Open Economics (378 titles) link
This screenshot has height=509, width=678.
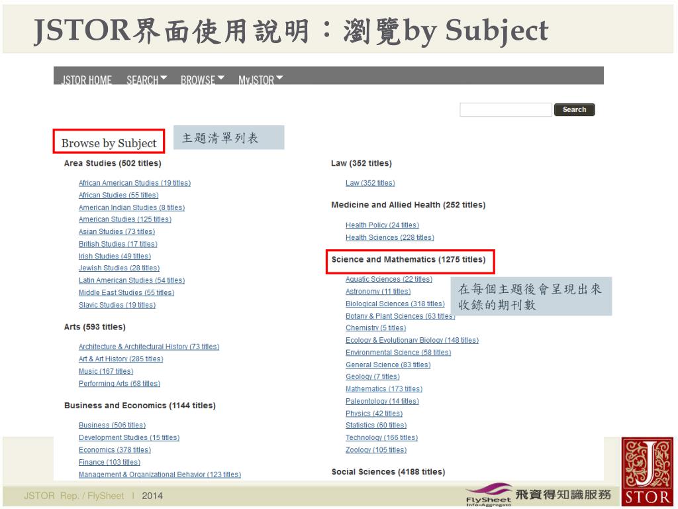(115, 450)
